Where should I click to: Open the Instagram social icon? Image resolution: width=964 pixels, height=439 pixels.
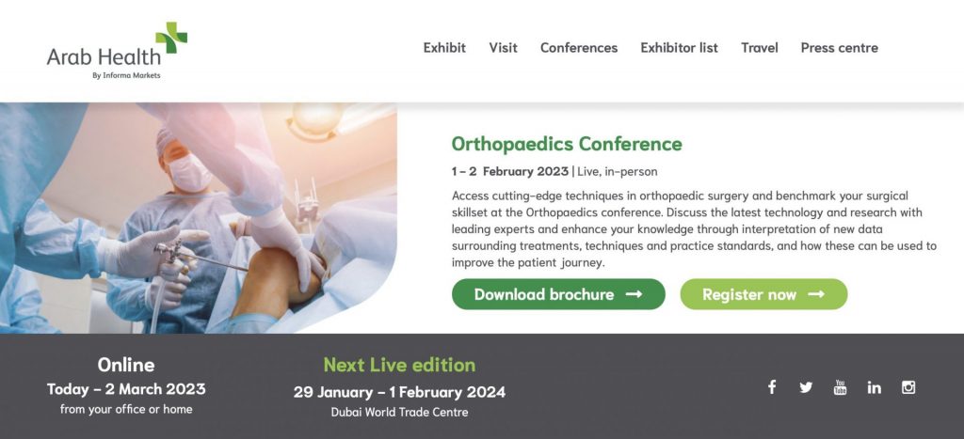pyautogui.click(x=908, y=387)
